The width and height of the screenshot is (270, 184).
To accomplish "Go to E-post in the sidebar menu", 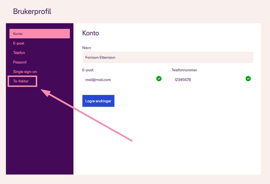I will [x=19, y=43].
